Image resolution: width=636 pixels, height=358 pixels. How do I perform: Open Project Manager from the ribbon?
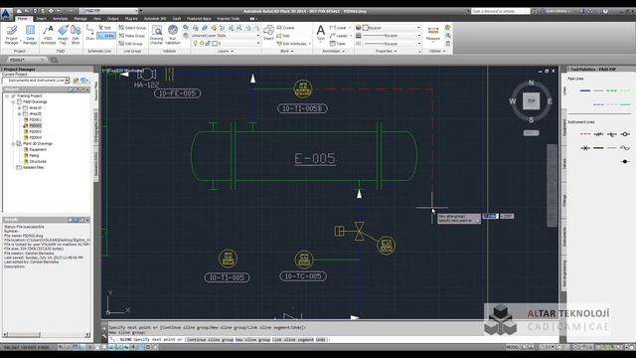[x=11, y=35]
